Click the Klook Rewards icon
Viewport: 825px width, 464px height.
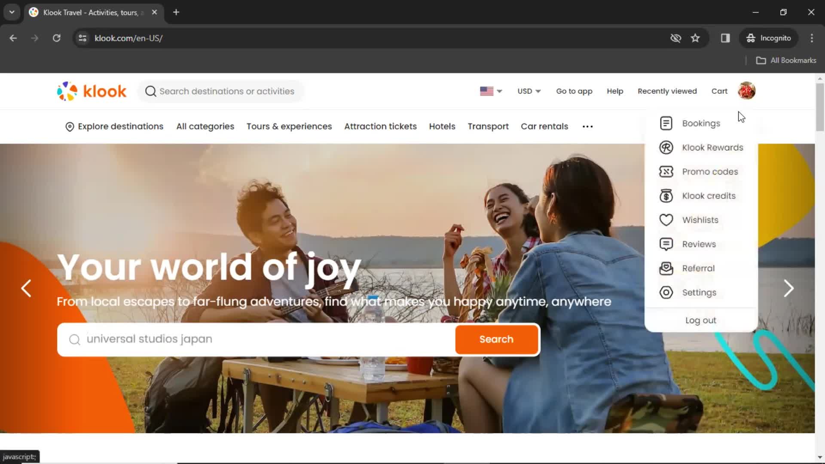point(666,147)
